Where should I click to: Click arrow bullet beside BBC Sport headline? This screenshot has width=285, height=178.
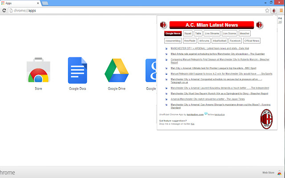[166, 68]
